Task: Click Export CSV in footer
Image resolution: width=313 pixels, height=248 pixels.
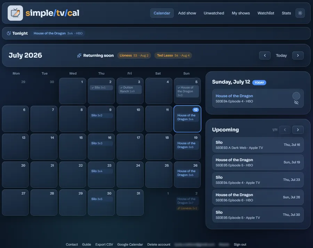Action: coord(104,245)
